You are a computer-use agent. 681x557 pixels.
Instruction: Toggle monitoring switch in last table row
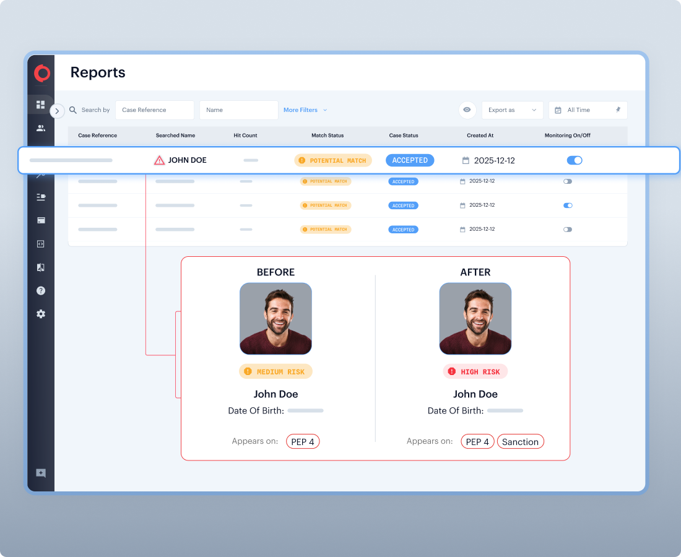(568, 229)
